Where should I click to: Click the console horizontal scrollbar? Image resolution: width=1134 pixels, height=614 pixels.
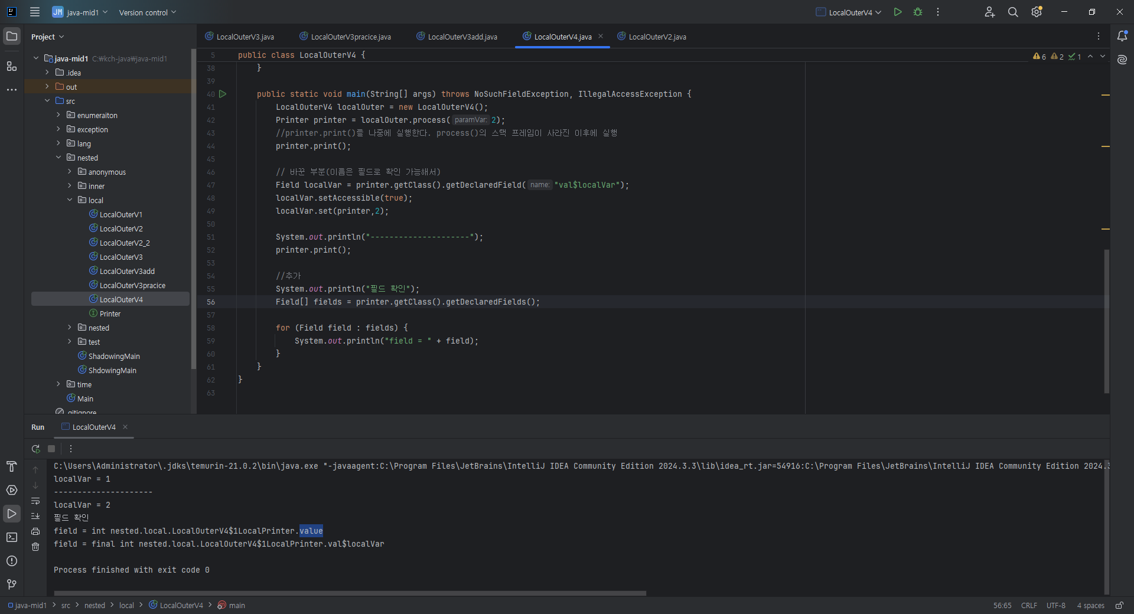click(350, 593)
